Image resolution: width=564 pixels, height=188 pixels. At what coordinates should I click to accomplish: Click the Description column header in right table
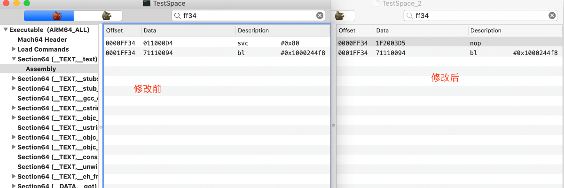[x=486, y=31]
